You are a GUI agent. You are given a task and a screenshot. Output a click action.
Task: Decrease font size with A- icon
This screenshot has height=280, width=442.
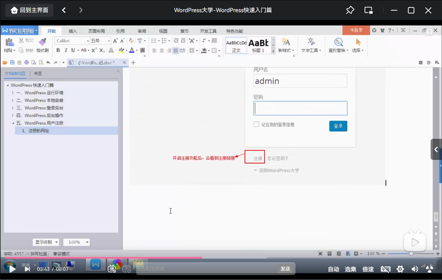[x=122, y=41]
